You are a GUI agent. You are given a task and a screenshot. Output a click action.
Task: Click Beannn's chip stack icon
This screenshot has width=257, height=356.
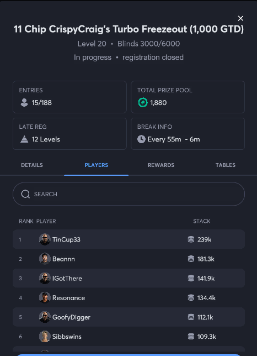coord(191,259)
